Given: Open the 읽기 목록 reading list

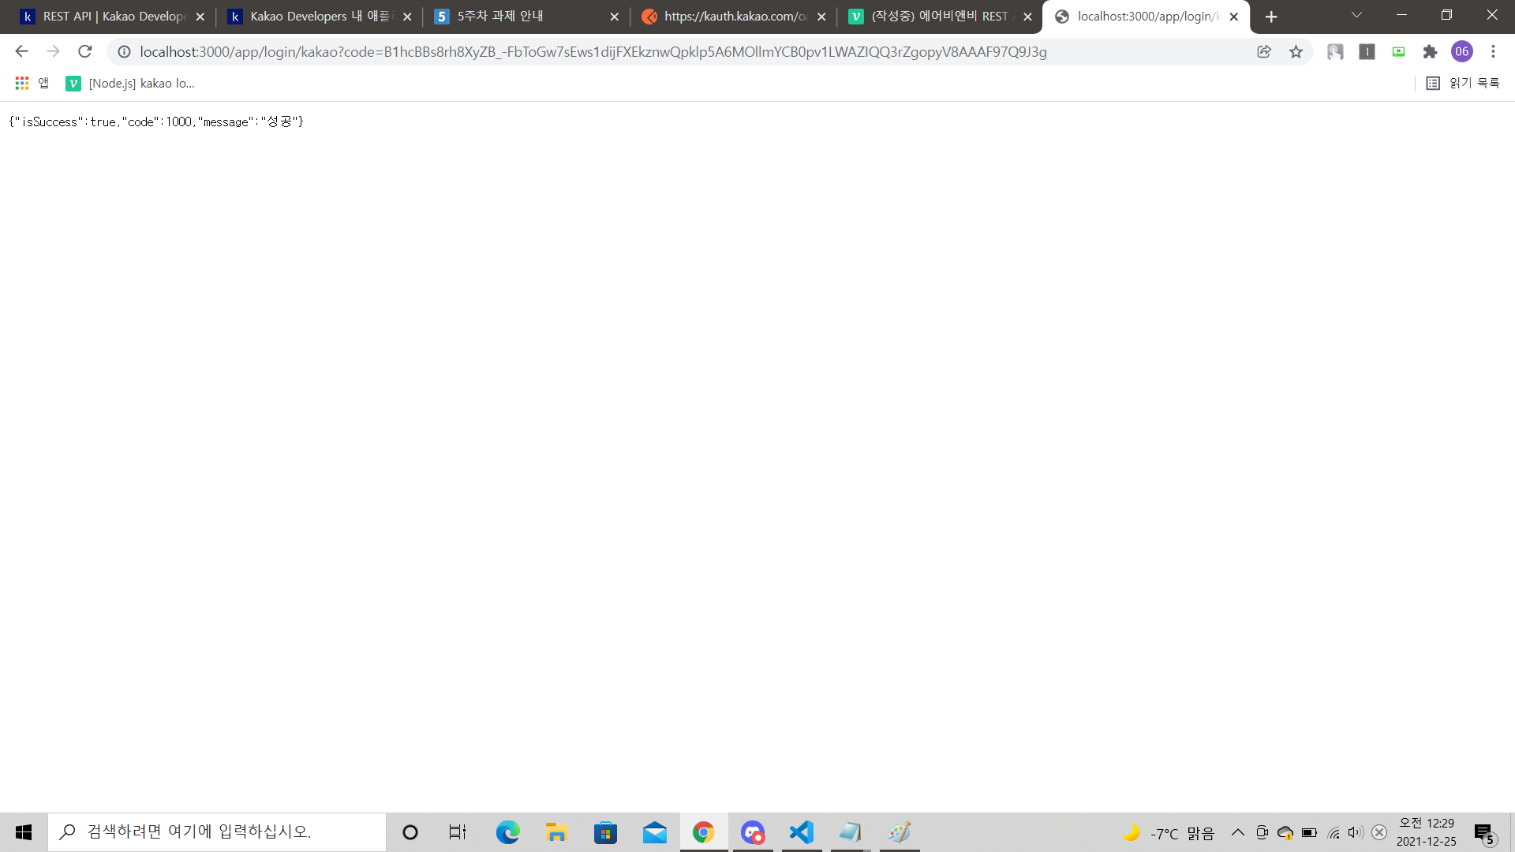Looking at the screenshot, I should coord(1464,84).
